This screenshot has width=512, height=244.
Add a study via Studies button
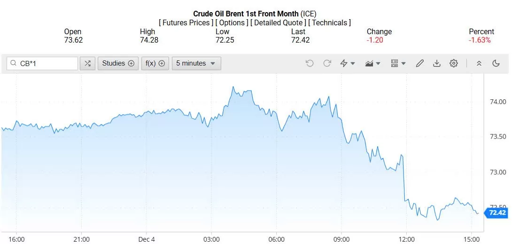pyautogui.click(x=118, y=63)
